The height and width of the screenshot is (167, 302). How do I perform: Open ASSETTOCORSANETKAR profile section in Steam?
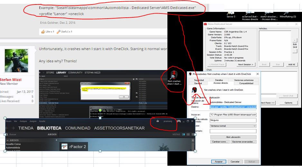click(119, 128)
